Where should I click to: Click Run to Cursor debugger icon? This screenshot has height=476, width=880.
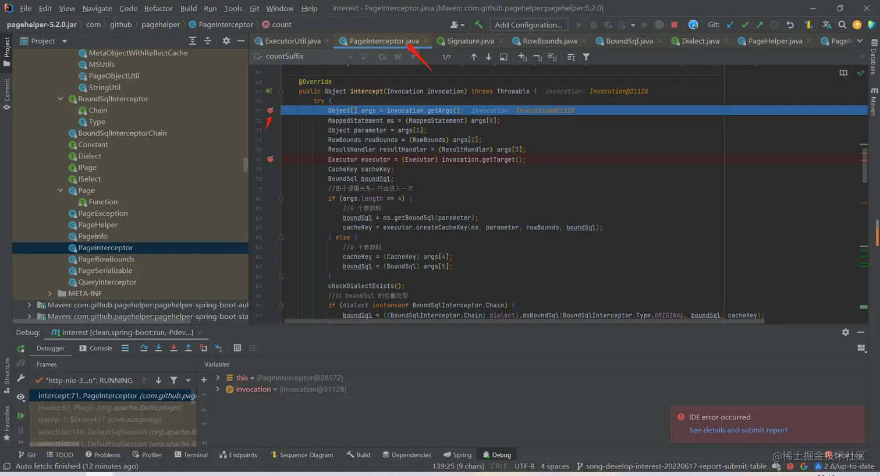point(219,348)
